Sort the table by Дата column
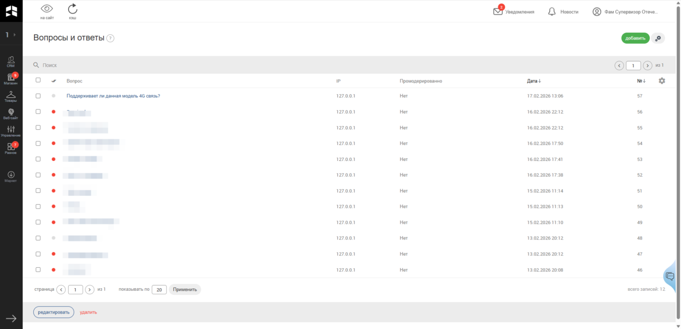This screenshot has height=329, width=681. click(534, 81)
